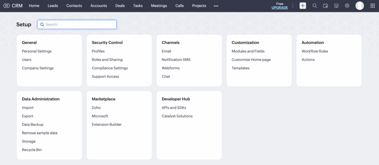The image size is (379, 165).
Task: Open the calendar icon in header
Action: coord(325,6)
